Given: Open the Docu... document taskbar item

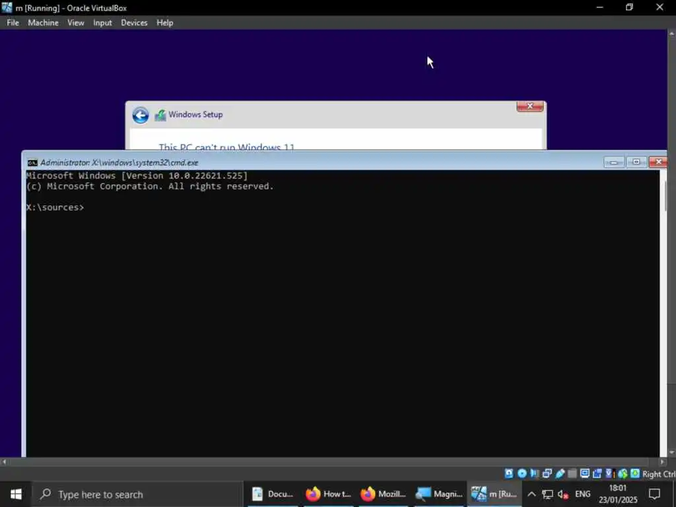Looking at the screenshot, I should (273, 494).
